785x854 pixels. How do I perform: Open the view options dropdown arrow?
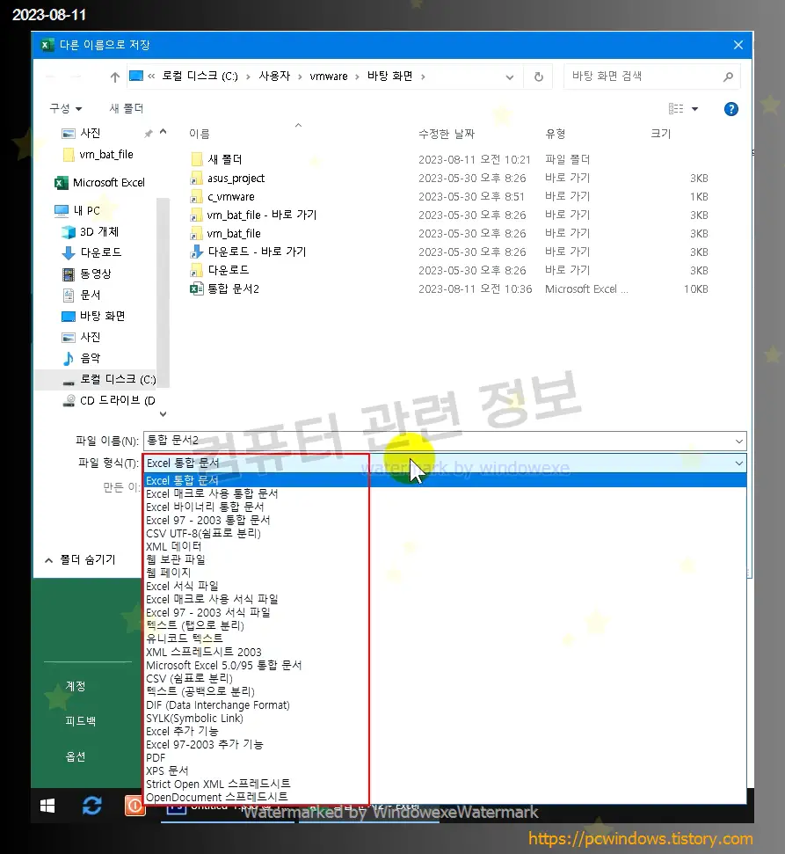[694, 109]
